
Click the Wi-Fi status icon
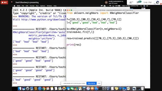(110, 6)
